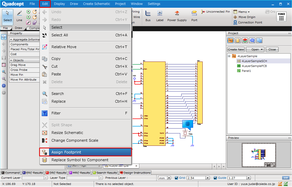Viewport: 292px width, 187px height.
Task: Click the Filter funnel icon in Edit menu
Action: [x=45, y=113]
